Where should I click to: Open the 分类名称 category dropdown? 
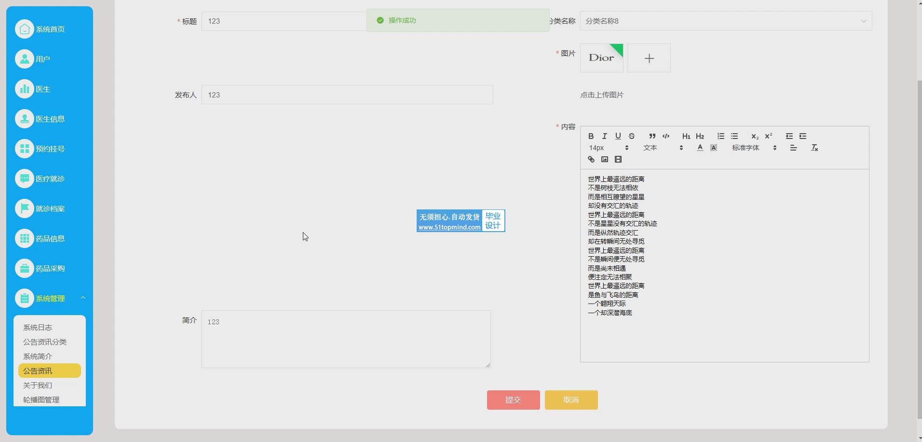[x=725, y=21]
